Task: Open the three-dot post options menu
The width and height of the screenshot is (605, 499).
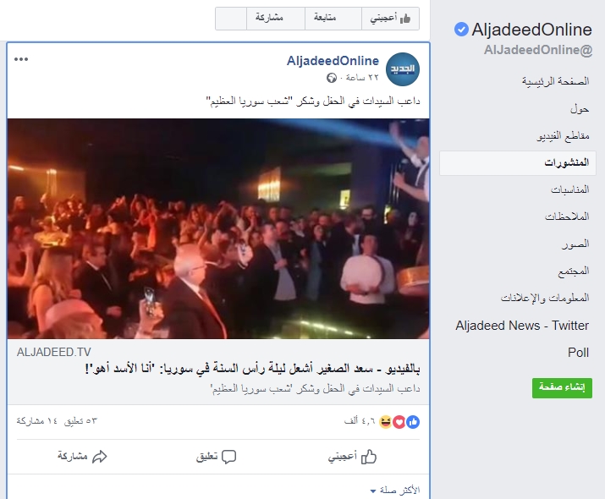Action: tap(21, 59)
